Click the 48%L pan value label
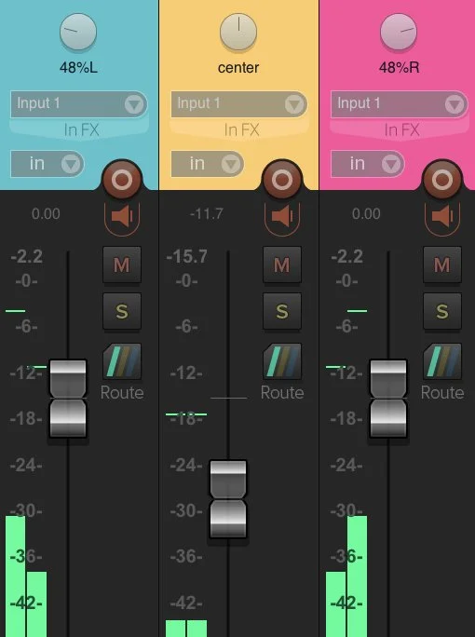475x637 pixels. pos(78,67)
